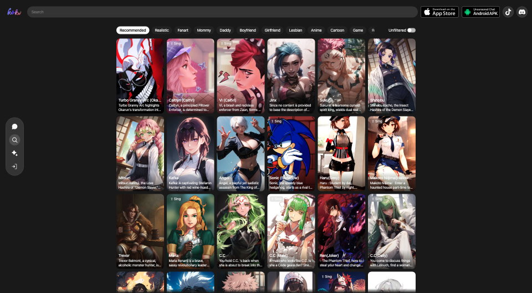Select the Lesbian category tab
Viewport: 532px width, 293px height.
pyautogui.click(x=295, y=31)
